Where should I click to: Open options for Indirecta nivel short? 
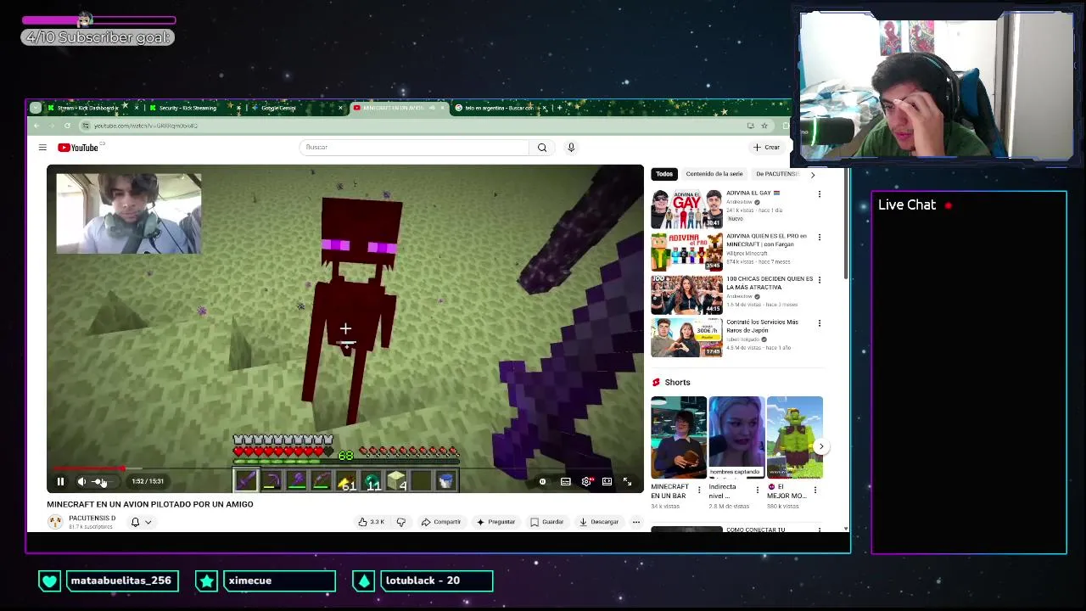757,490
